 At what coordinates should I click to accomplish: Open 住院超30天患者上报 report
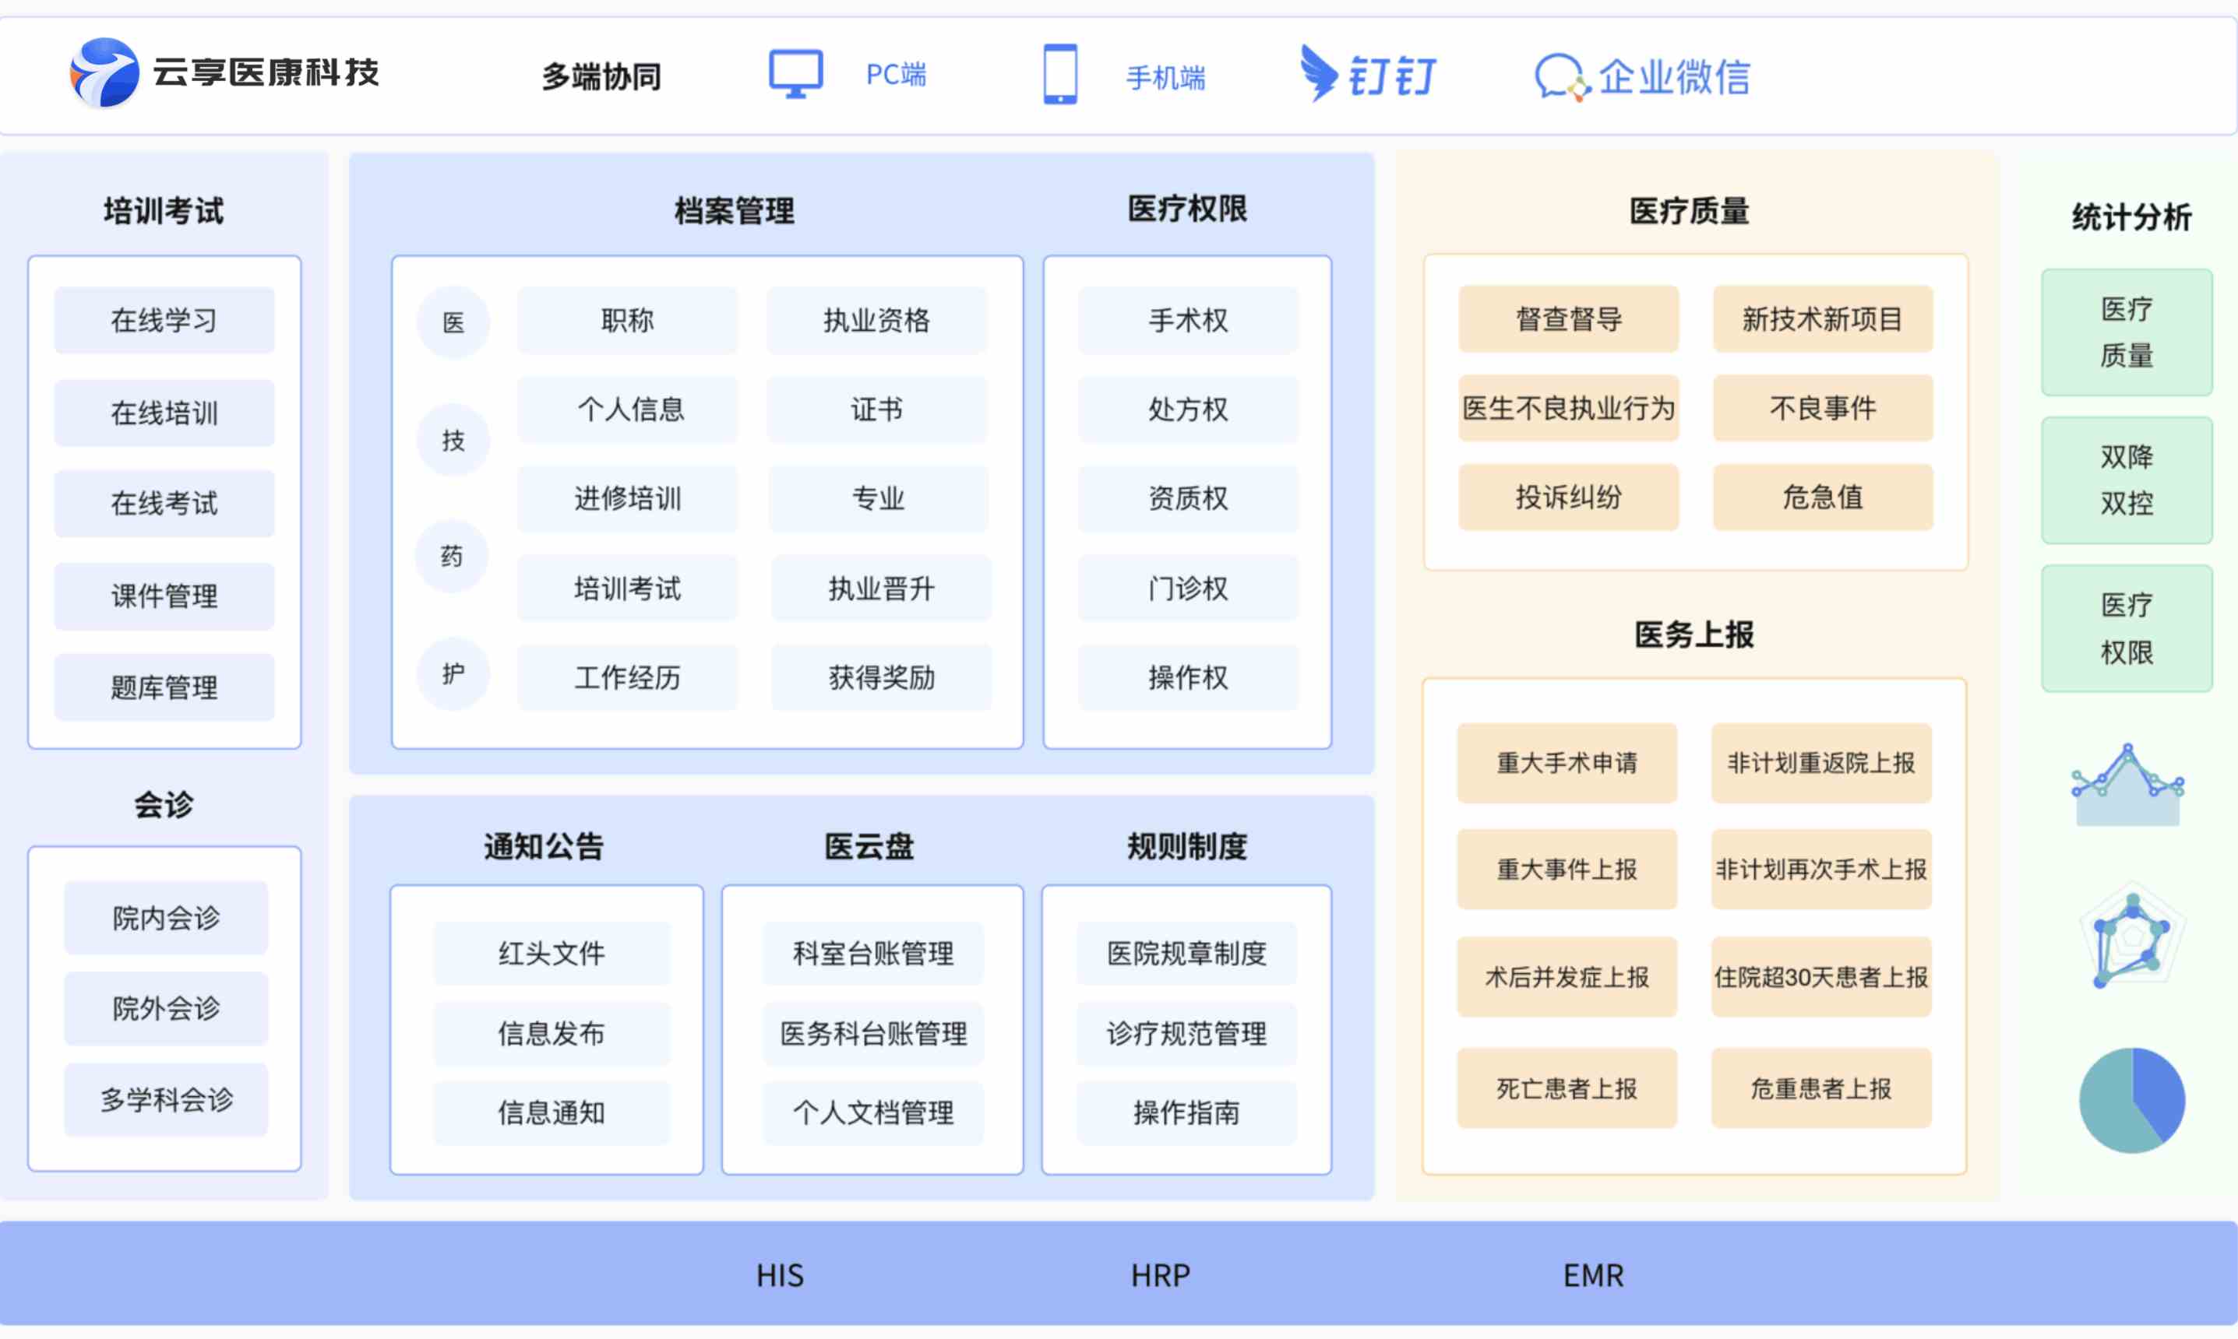point(1821,977)
